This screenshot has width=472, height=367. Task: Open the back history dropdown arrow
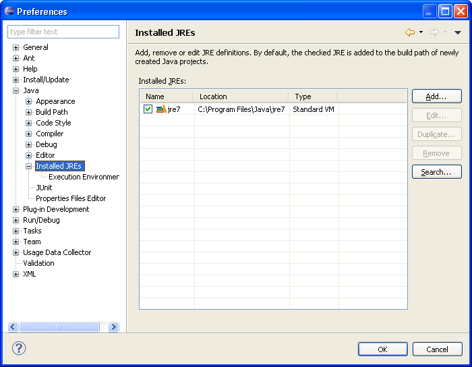(x=421, y=32)
